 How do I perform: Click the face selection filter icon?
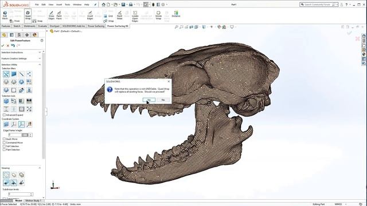coord(14,74)
